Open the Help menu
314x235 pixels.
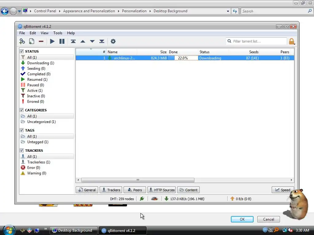pyautogui.click(x=71, y=33)
